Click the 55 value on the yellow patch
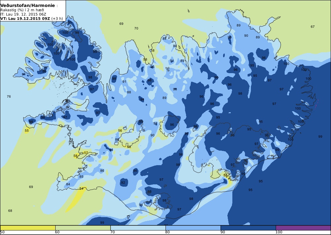Viewport: 331px width, 235px height. pyautogui.click(x=26, y=131)
